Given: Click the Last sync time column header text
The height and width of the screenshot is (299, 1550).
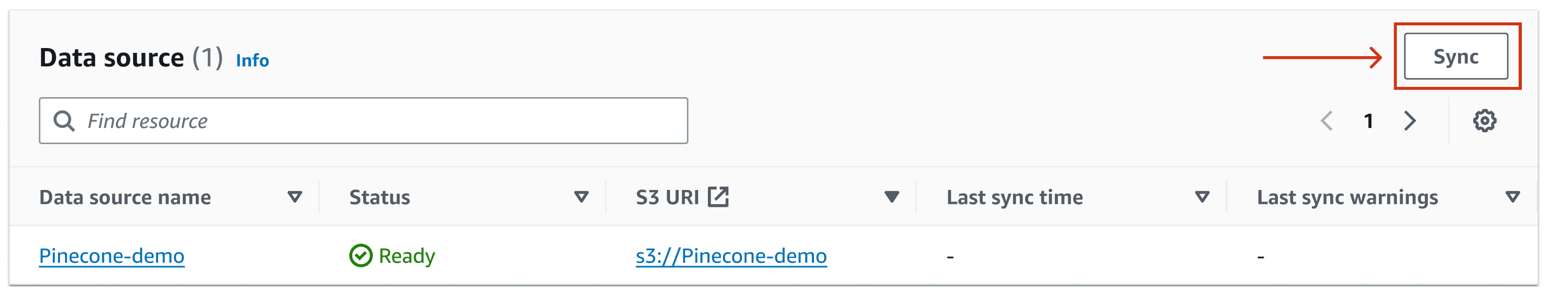Looking at the screenshot, I should pyautogui.click(x=1014, y=198).
